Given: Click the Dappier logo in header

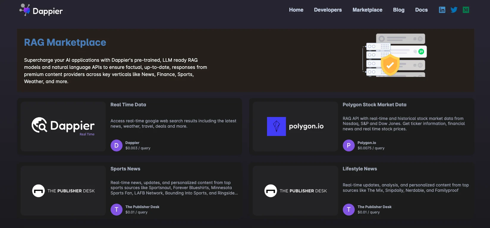Looking at the screenshot, I should coord(41,10).
